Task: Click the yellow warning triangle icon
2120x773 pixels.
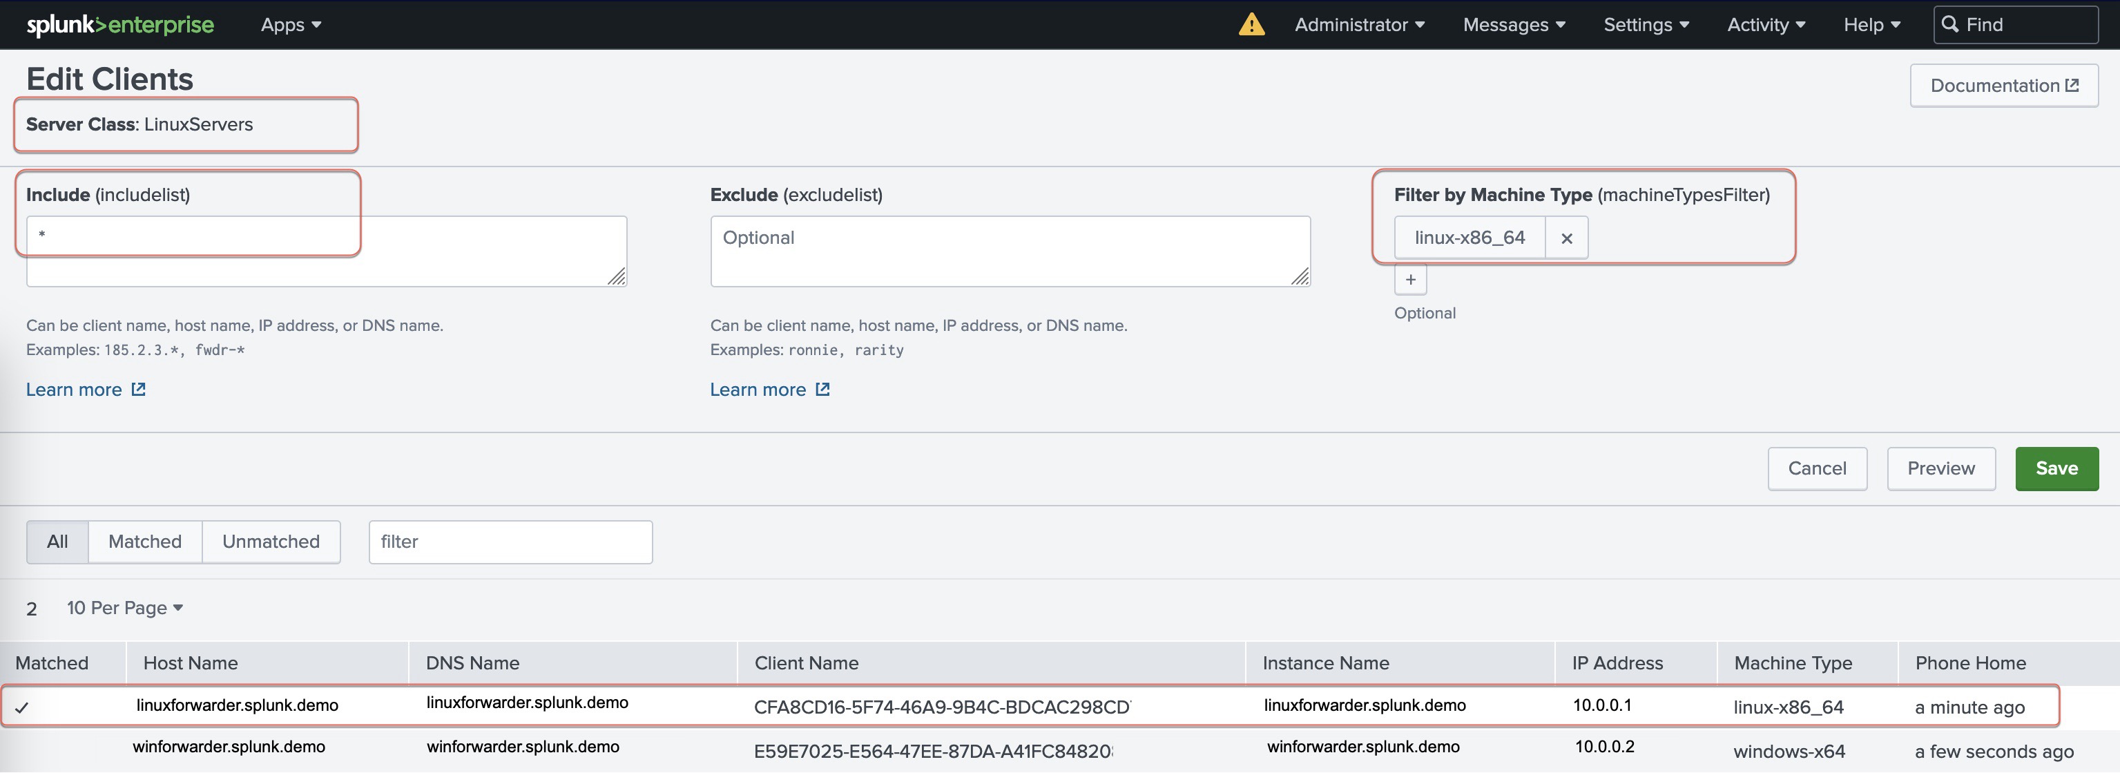Action: coord(1251,25)
